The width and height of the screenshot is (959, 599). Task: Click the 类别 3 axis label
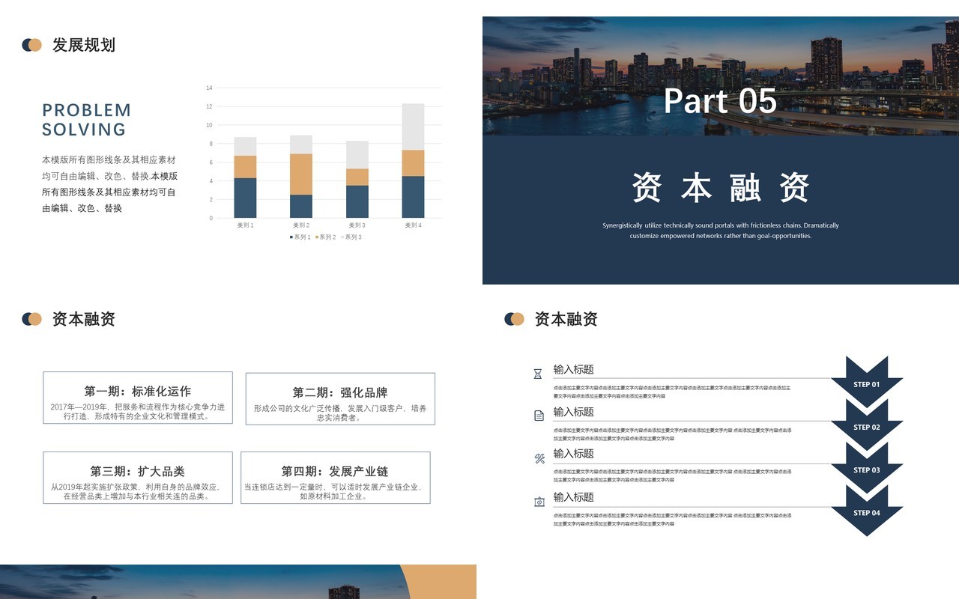coord(357,225)
